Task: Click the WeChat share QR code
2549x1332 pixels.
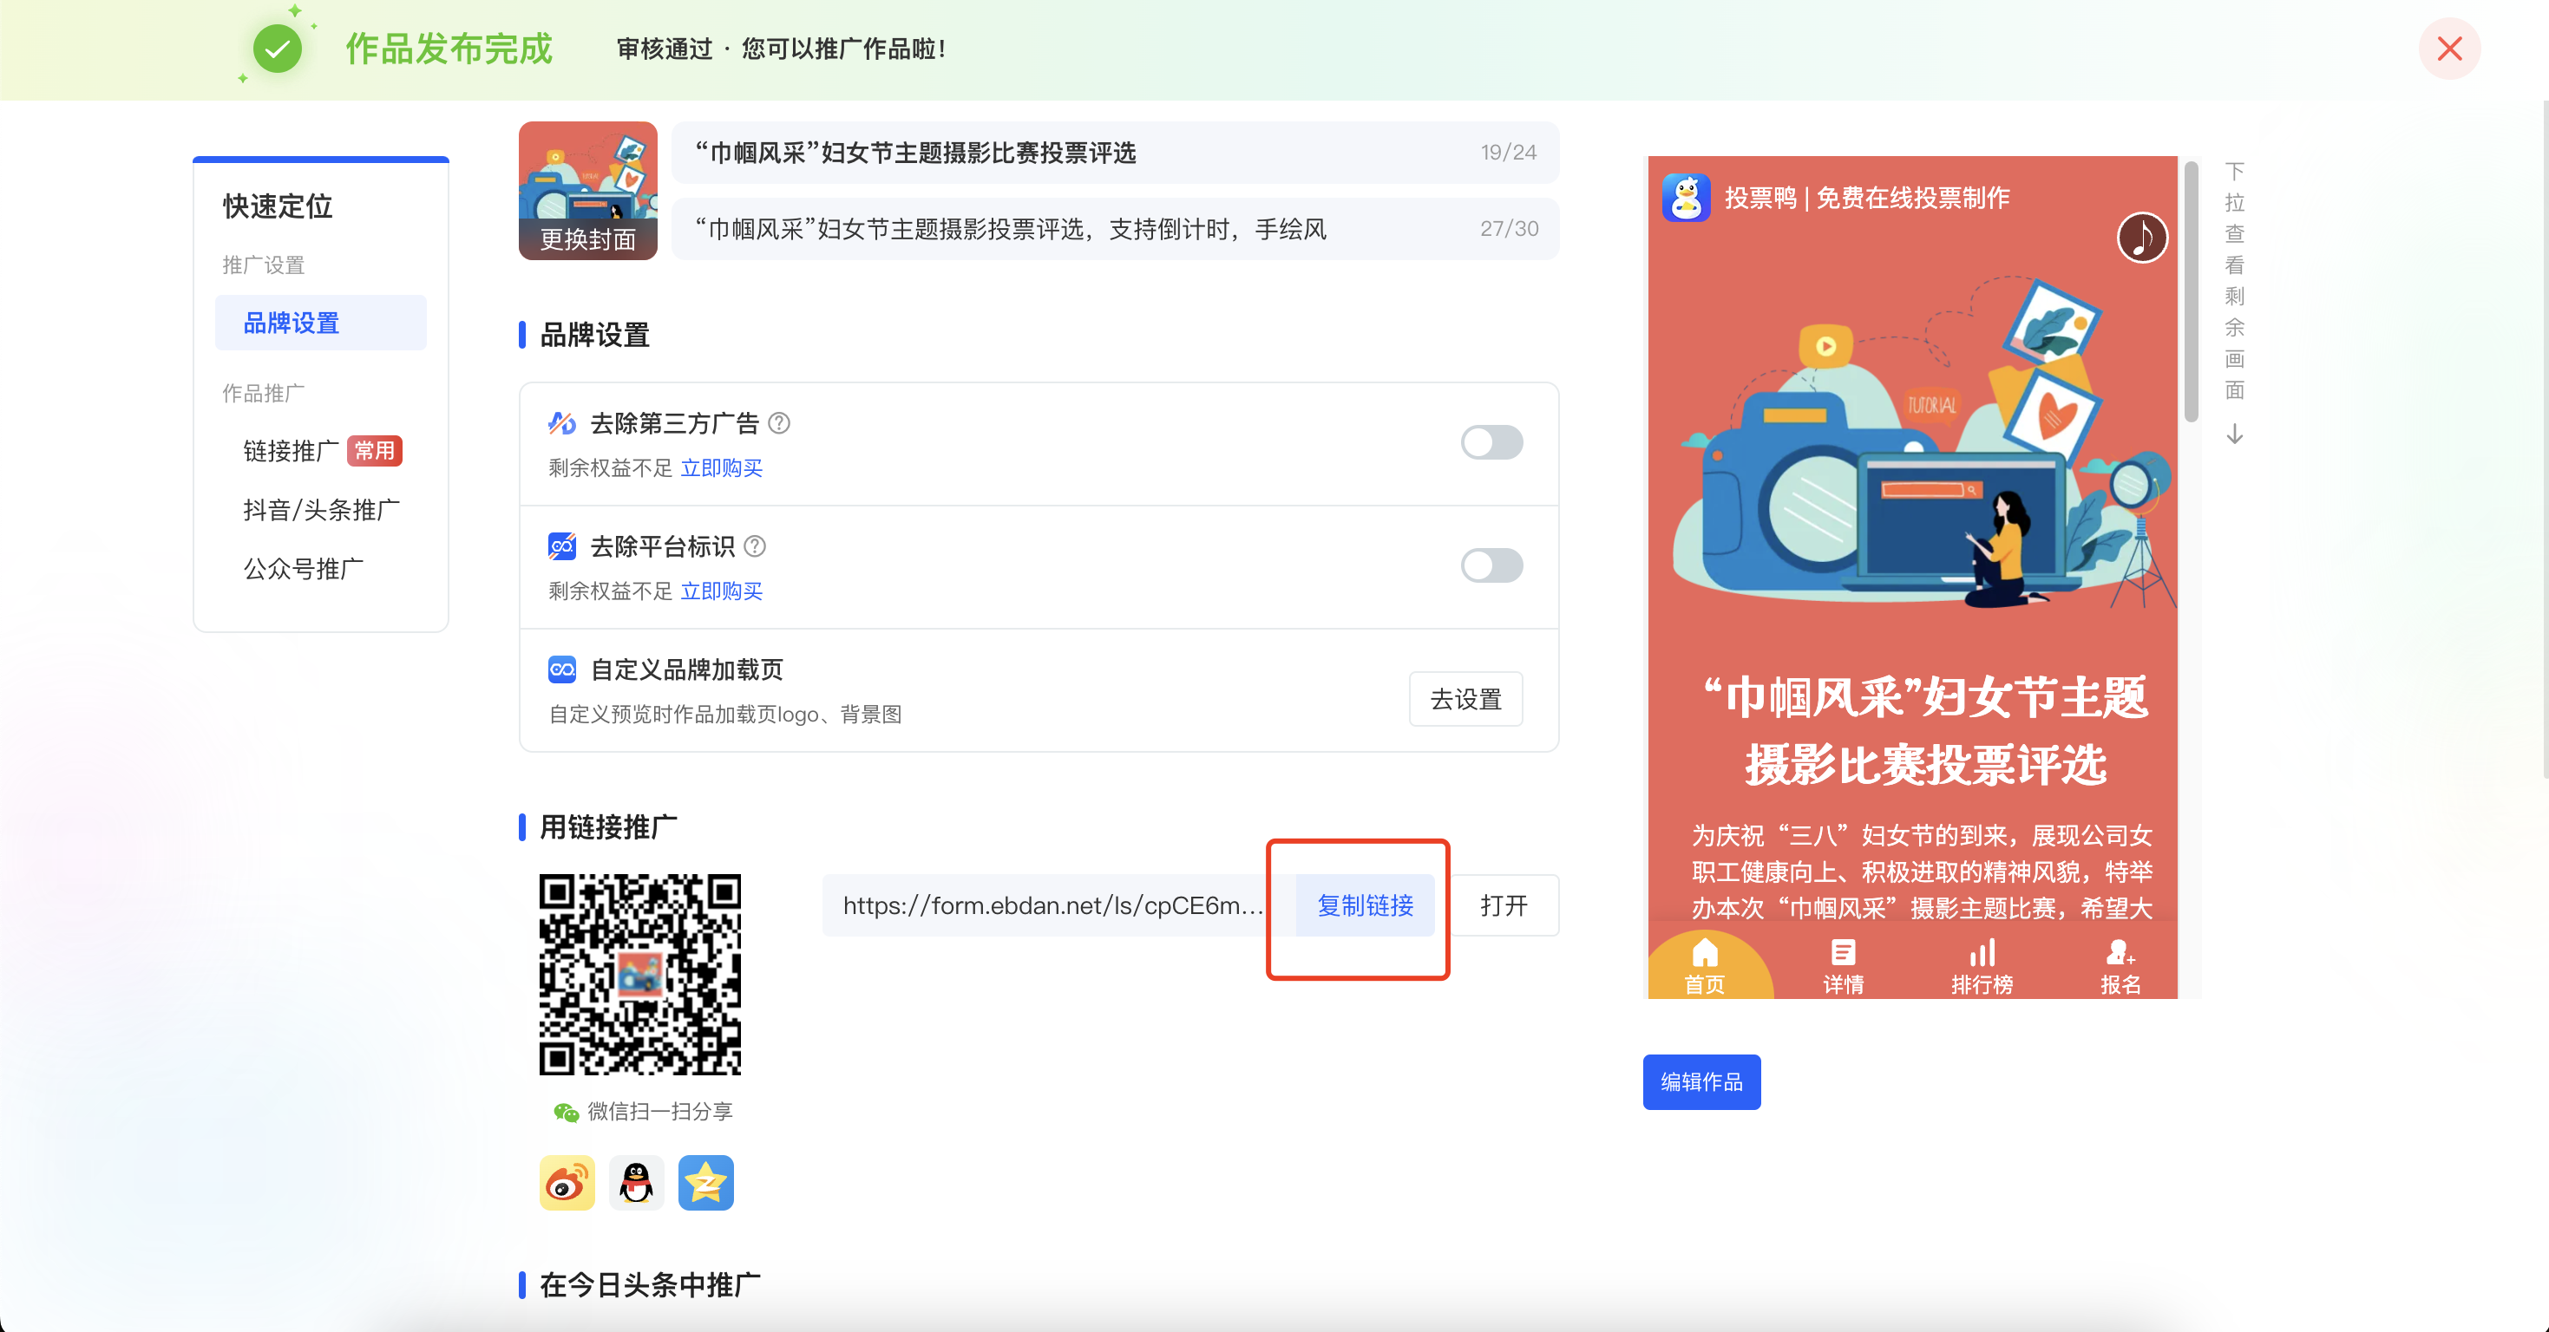Action: (x=640, y=974)
